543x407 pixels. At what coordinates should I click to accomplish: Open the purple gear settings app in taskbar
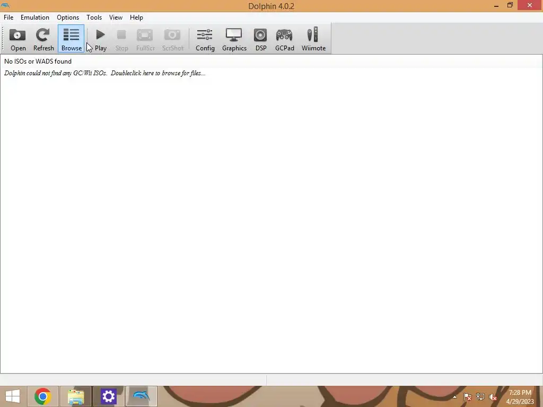pos(108,396)
